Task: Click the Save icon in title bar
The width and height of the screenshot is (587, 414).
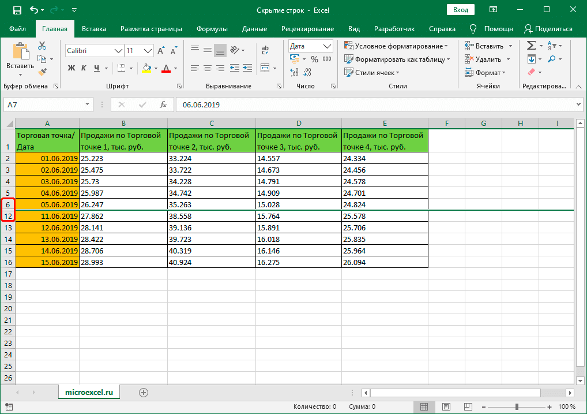Action: coord(17,10)
